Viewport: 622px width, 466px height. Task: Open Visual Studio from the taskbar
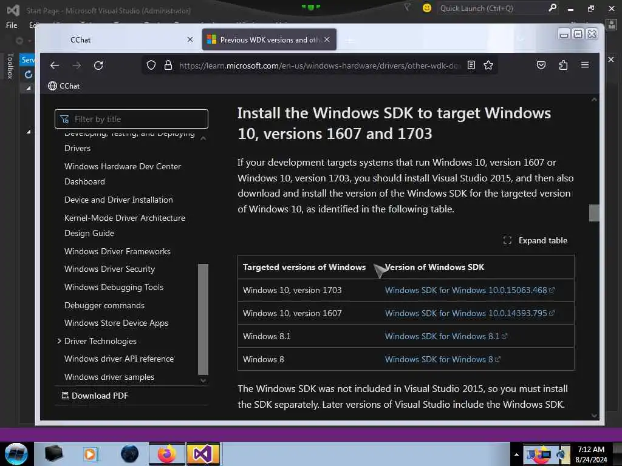pos(203,454)
